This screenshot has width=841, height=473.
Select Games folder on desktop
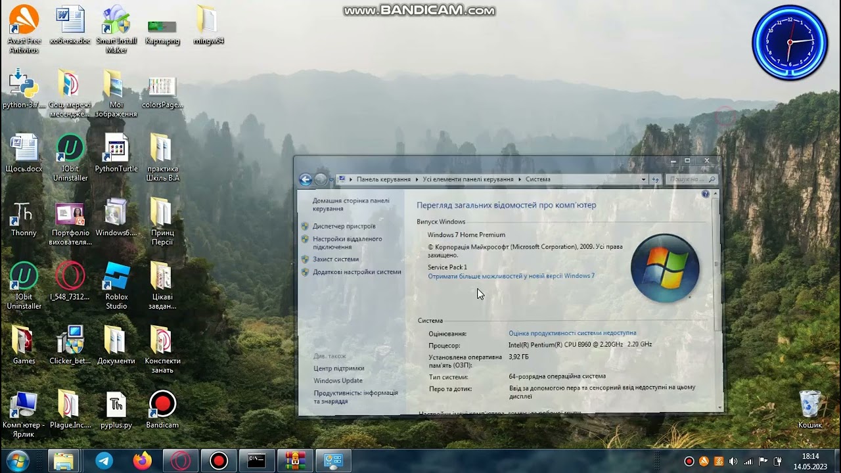coord(24,345)
